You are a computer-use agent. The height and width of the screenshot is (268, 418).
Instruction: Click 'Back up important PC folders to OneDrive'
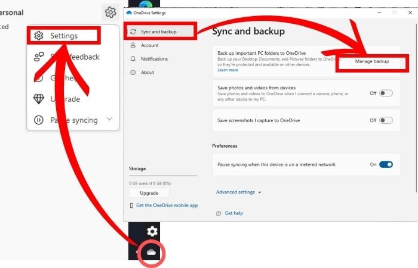pyautogui.click(x=262, y=53)
